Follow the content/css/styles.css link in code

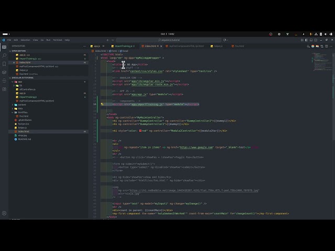click(146, 71)
